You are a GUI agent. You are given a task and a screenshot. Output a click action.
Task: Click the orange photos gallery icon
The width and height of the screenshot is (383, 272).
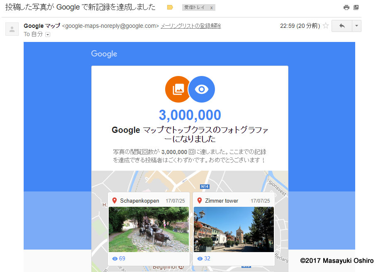pyautogui.click(x=178, y=89)
